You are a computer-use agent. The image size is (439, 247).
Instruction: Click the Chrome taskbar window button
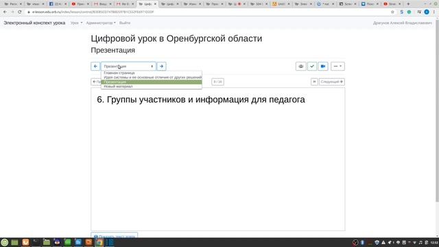tap(99, 242)
